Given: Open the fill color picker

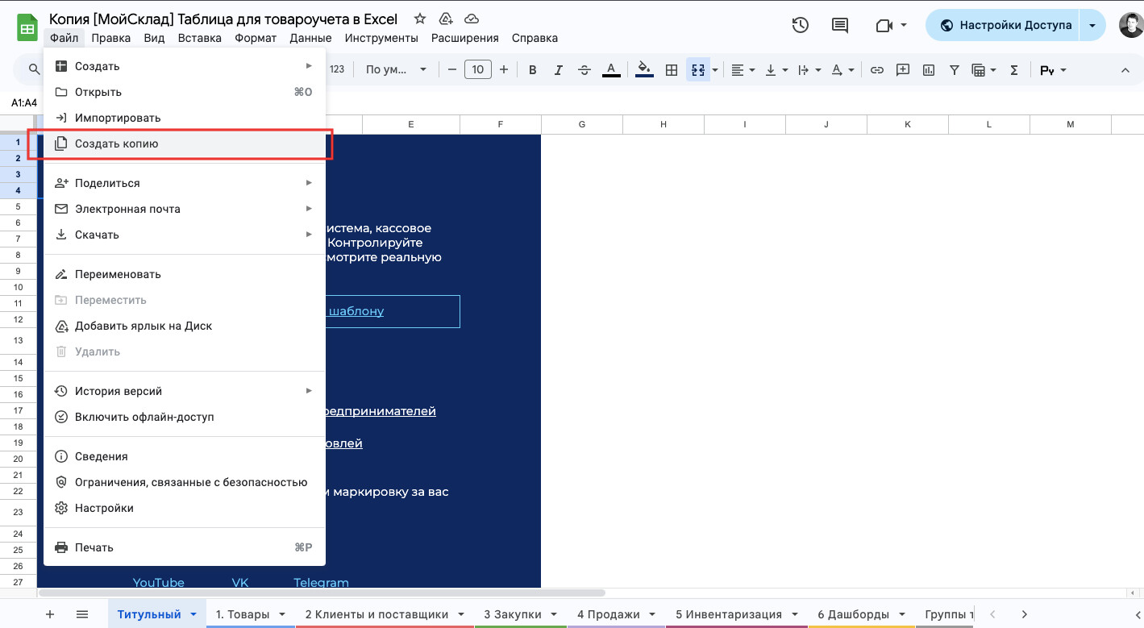Looking at the screenshot, I should [644, 70].
